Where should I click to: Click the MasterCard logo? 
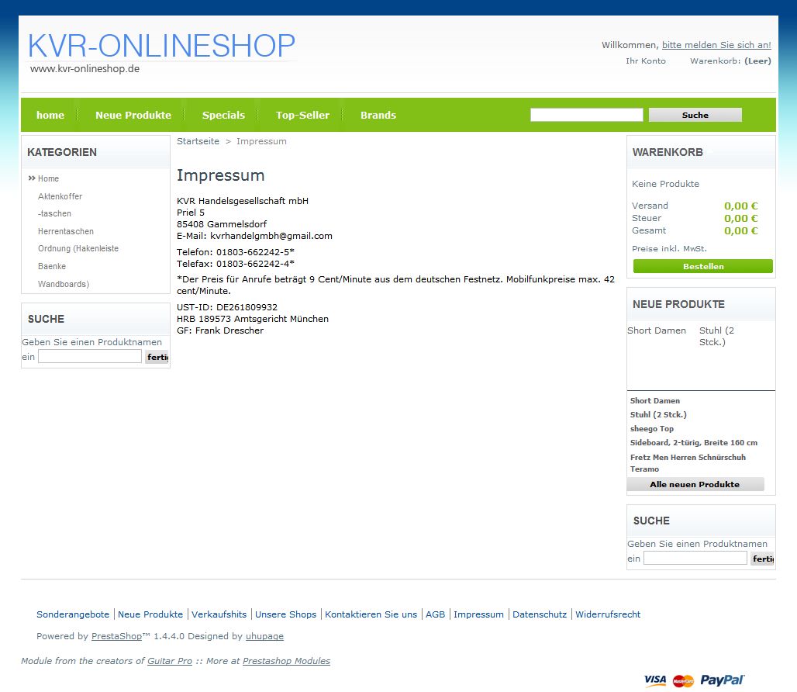point(683,681)
